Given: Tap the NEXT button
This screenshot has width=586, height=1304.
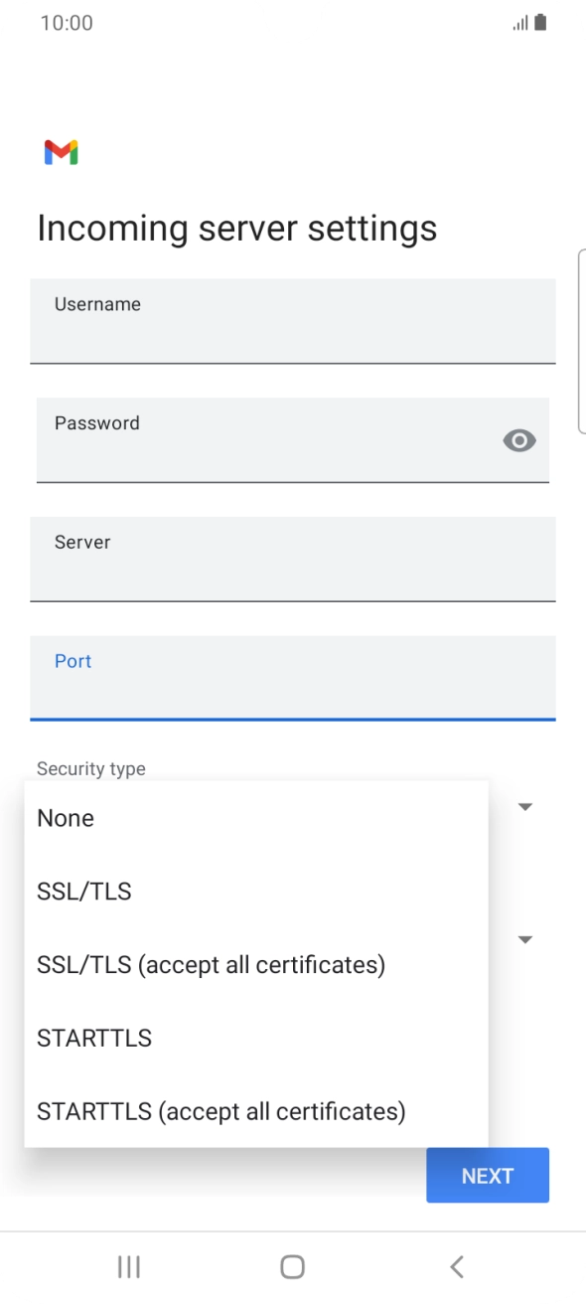Looking at the screenshot, I should 488,1176.
